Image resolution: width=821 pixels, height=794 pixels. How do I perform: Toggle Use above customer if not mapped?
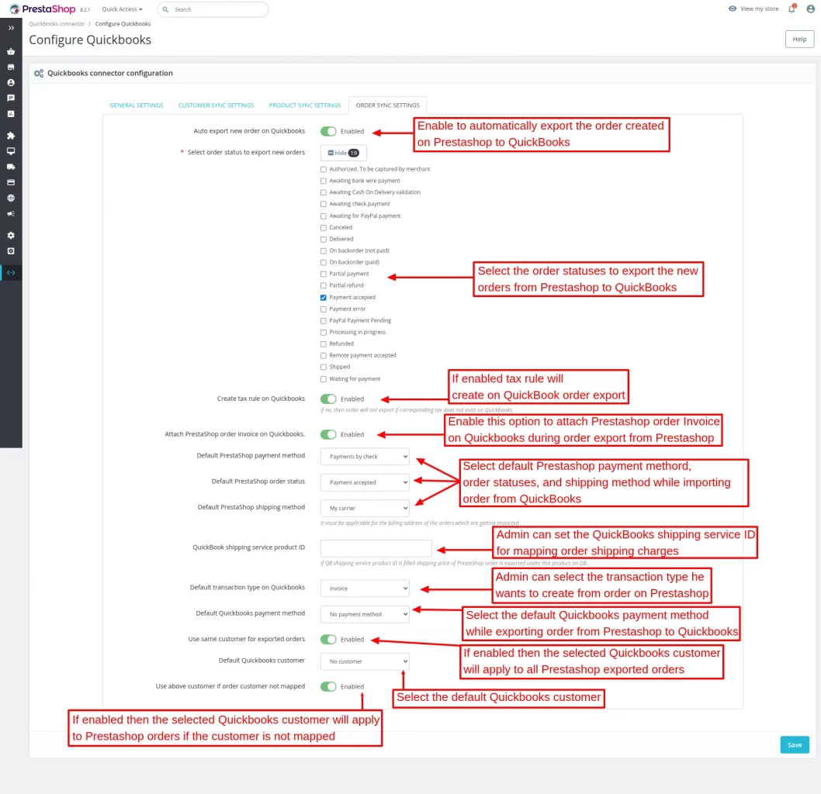pyautogui.click(x=328, y=687)
